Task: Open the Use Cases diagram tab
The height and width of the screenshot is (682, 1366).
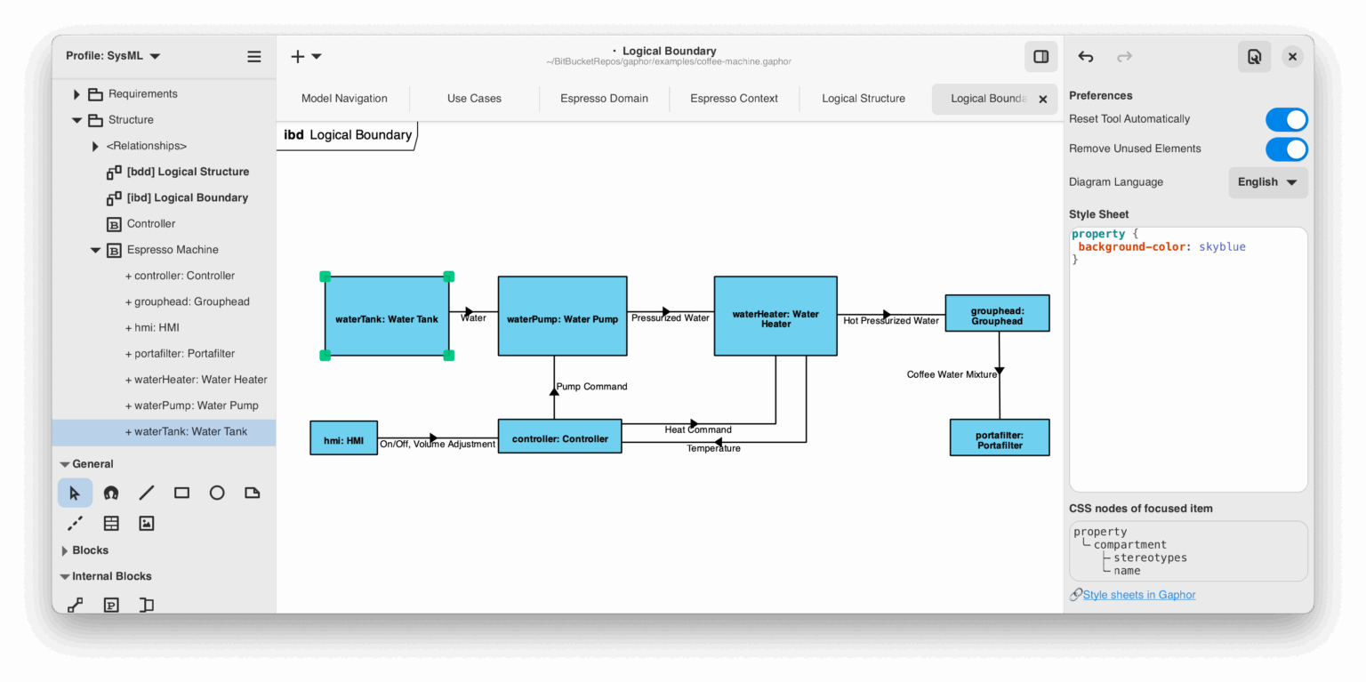Action: coord(473,99)
